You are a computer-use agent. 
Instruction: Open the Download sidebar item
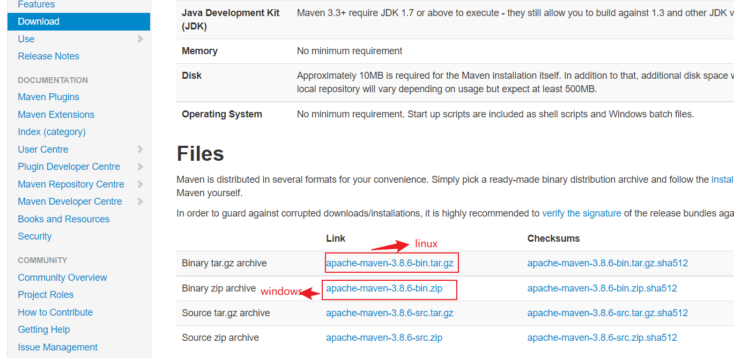coord(39,21)
